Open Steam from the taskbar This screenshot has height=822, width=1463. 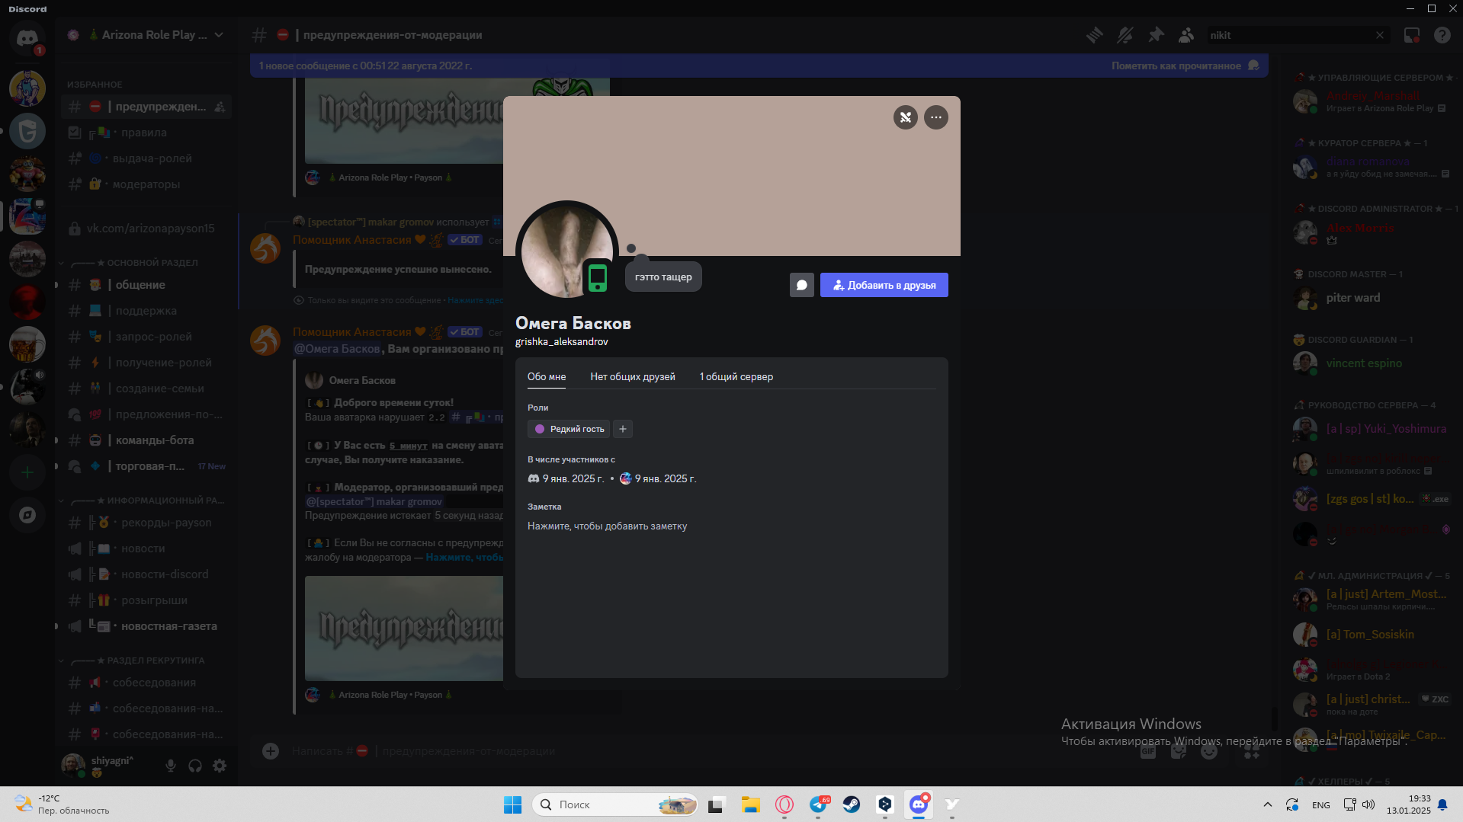click(852, 804)
